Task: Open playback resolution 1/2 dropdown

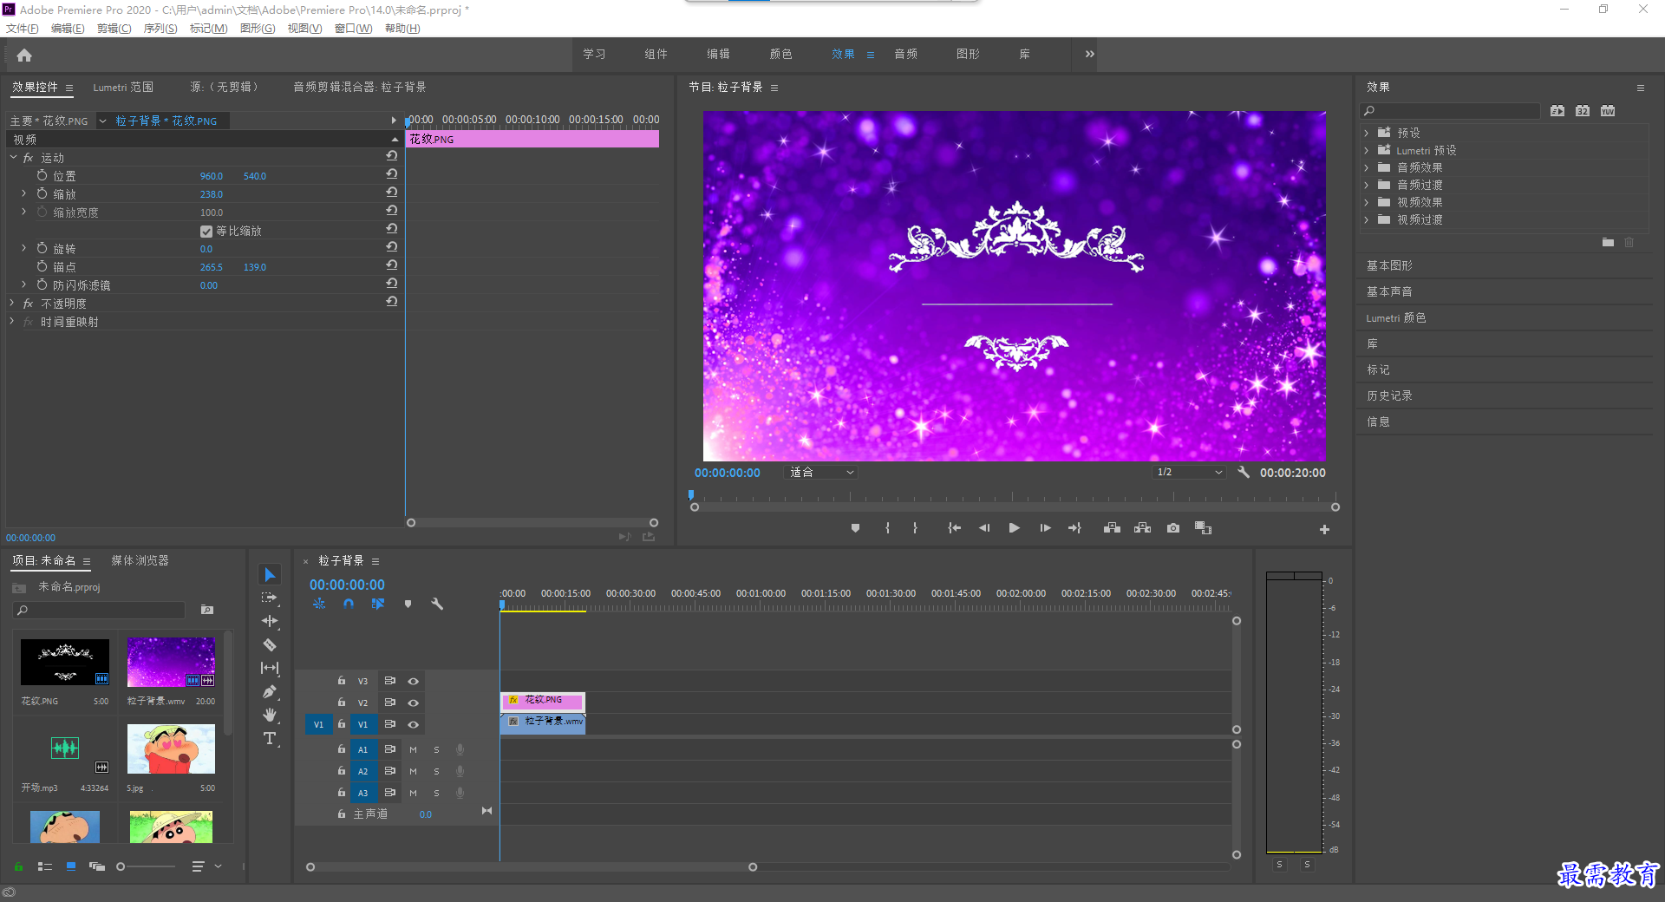Action: click(1189, 473)
